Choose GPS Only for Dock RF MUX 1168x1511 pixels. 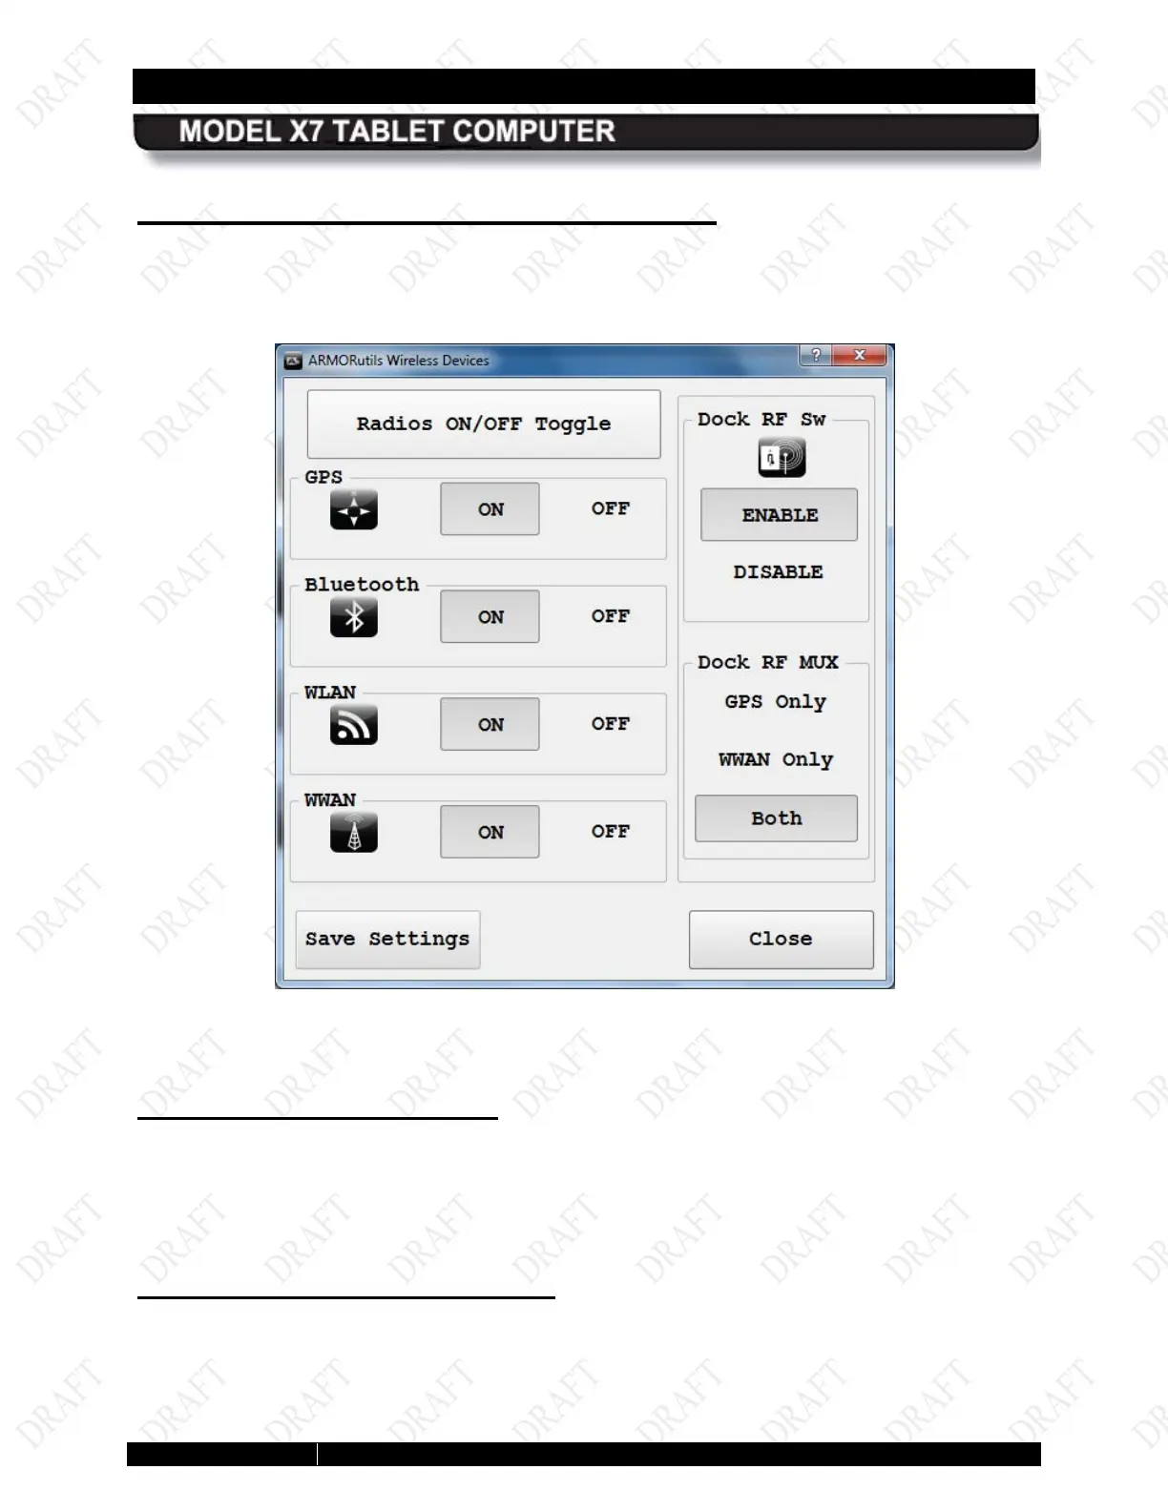click(x=775, y=702)
